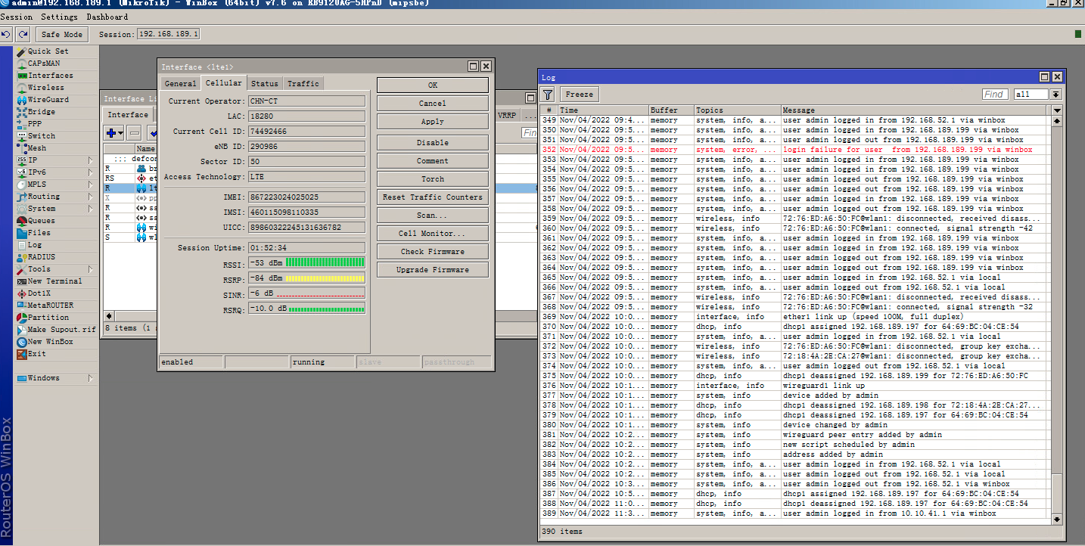Open the Session menu
Image resolution: width=1085 pixels, height=546 pixels.
pos(17,17)
